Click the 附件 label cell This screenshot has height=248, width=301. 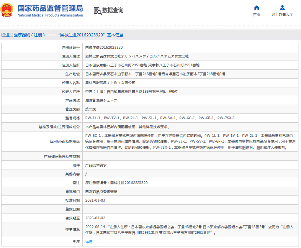click(42, 165)
